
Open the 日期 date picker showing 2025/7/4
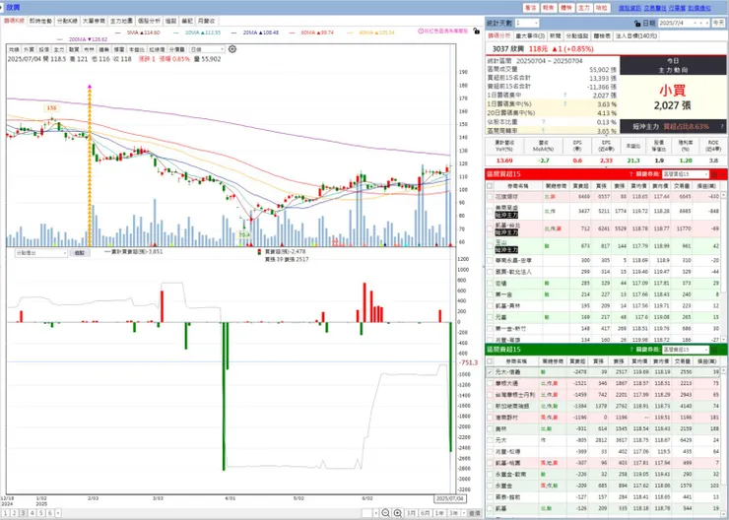(684, 24)
